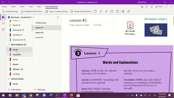Select the Class Notebook tab

coord(52,7)
